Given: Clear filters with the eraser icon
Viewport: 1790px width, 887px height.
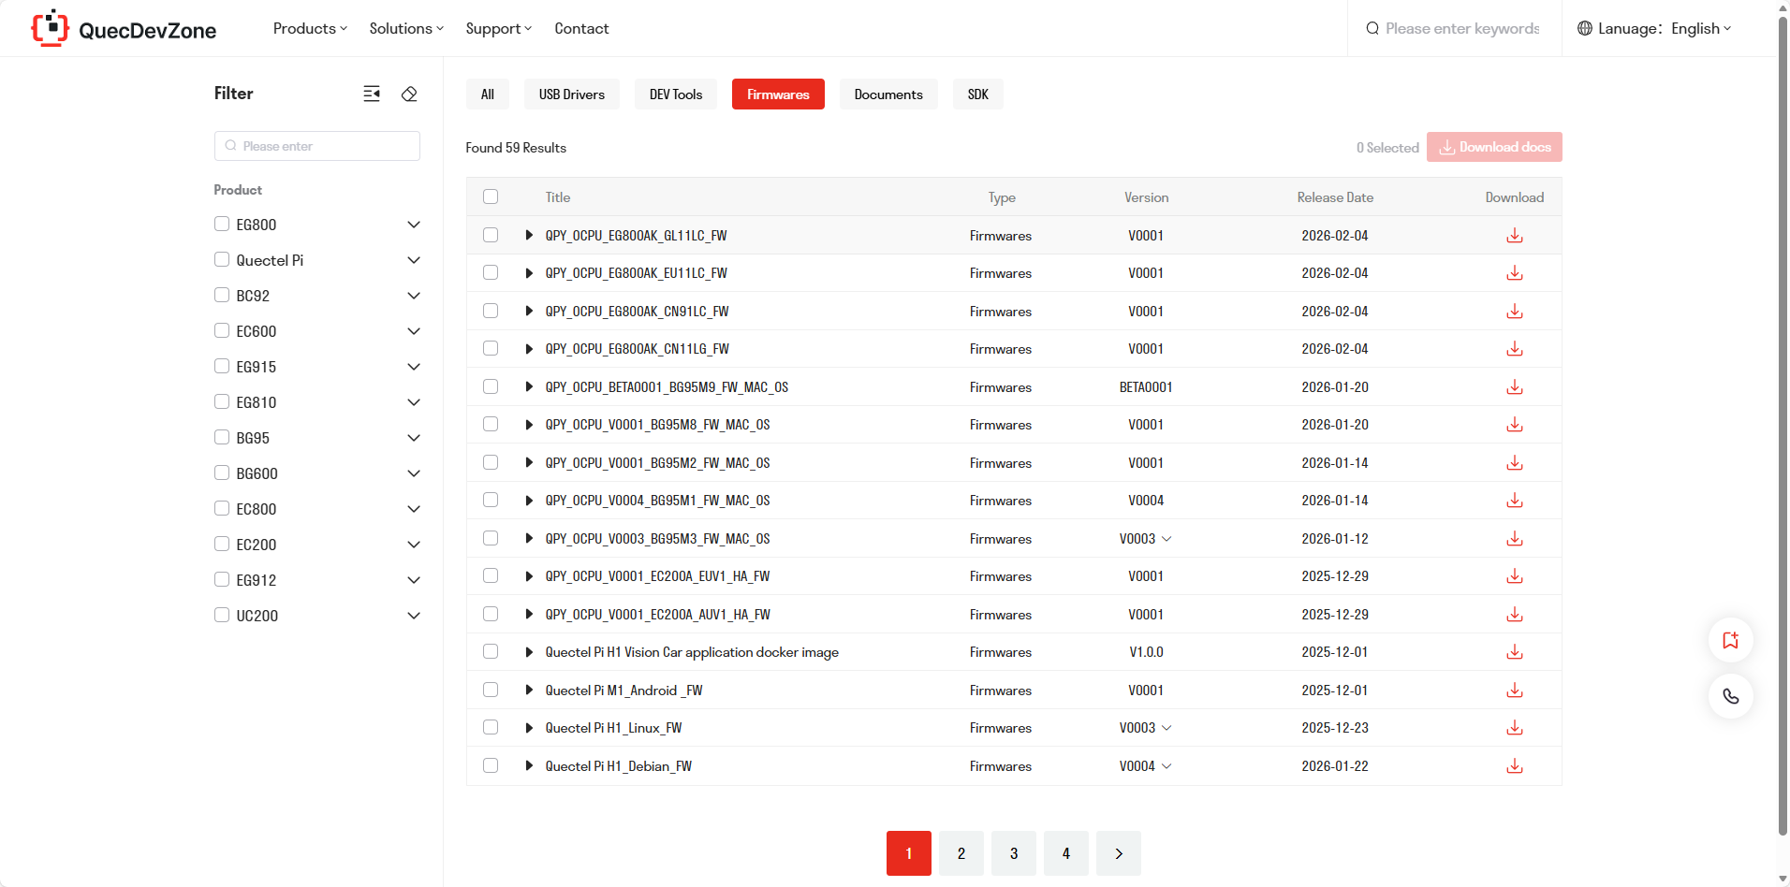Looking at the screenshot, I should (x=409, y=94).
